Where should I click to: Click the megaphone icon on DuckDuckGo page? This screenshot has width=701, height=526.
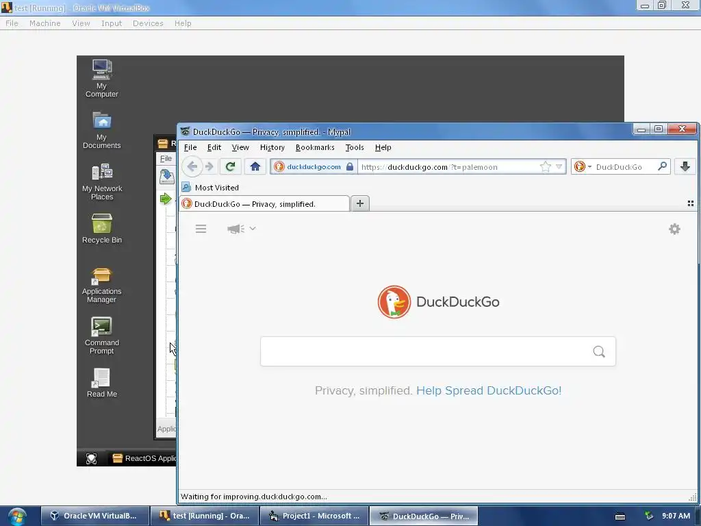[235, 229]
